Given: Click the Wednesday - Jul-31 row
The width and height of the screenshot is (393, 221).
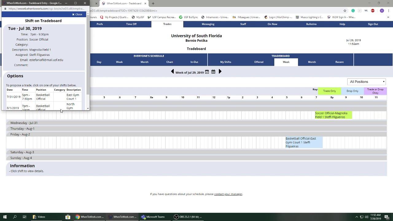Looking at the screenshot, I should (x=196, y=123).
